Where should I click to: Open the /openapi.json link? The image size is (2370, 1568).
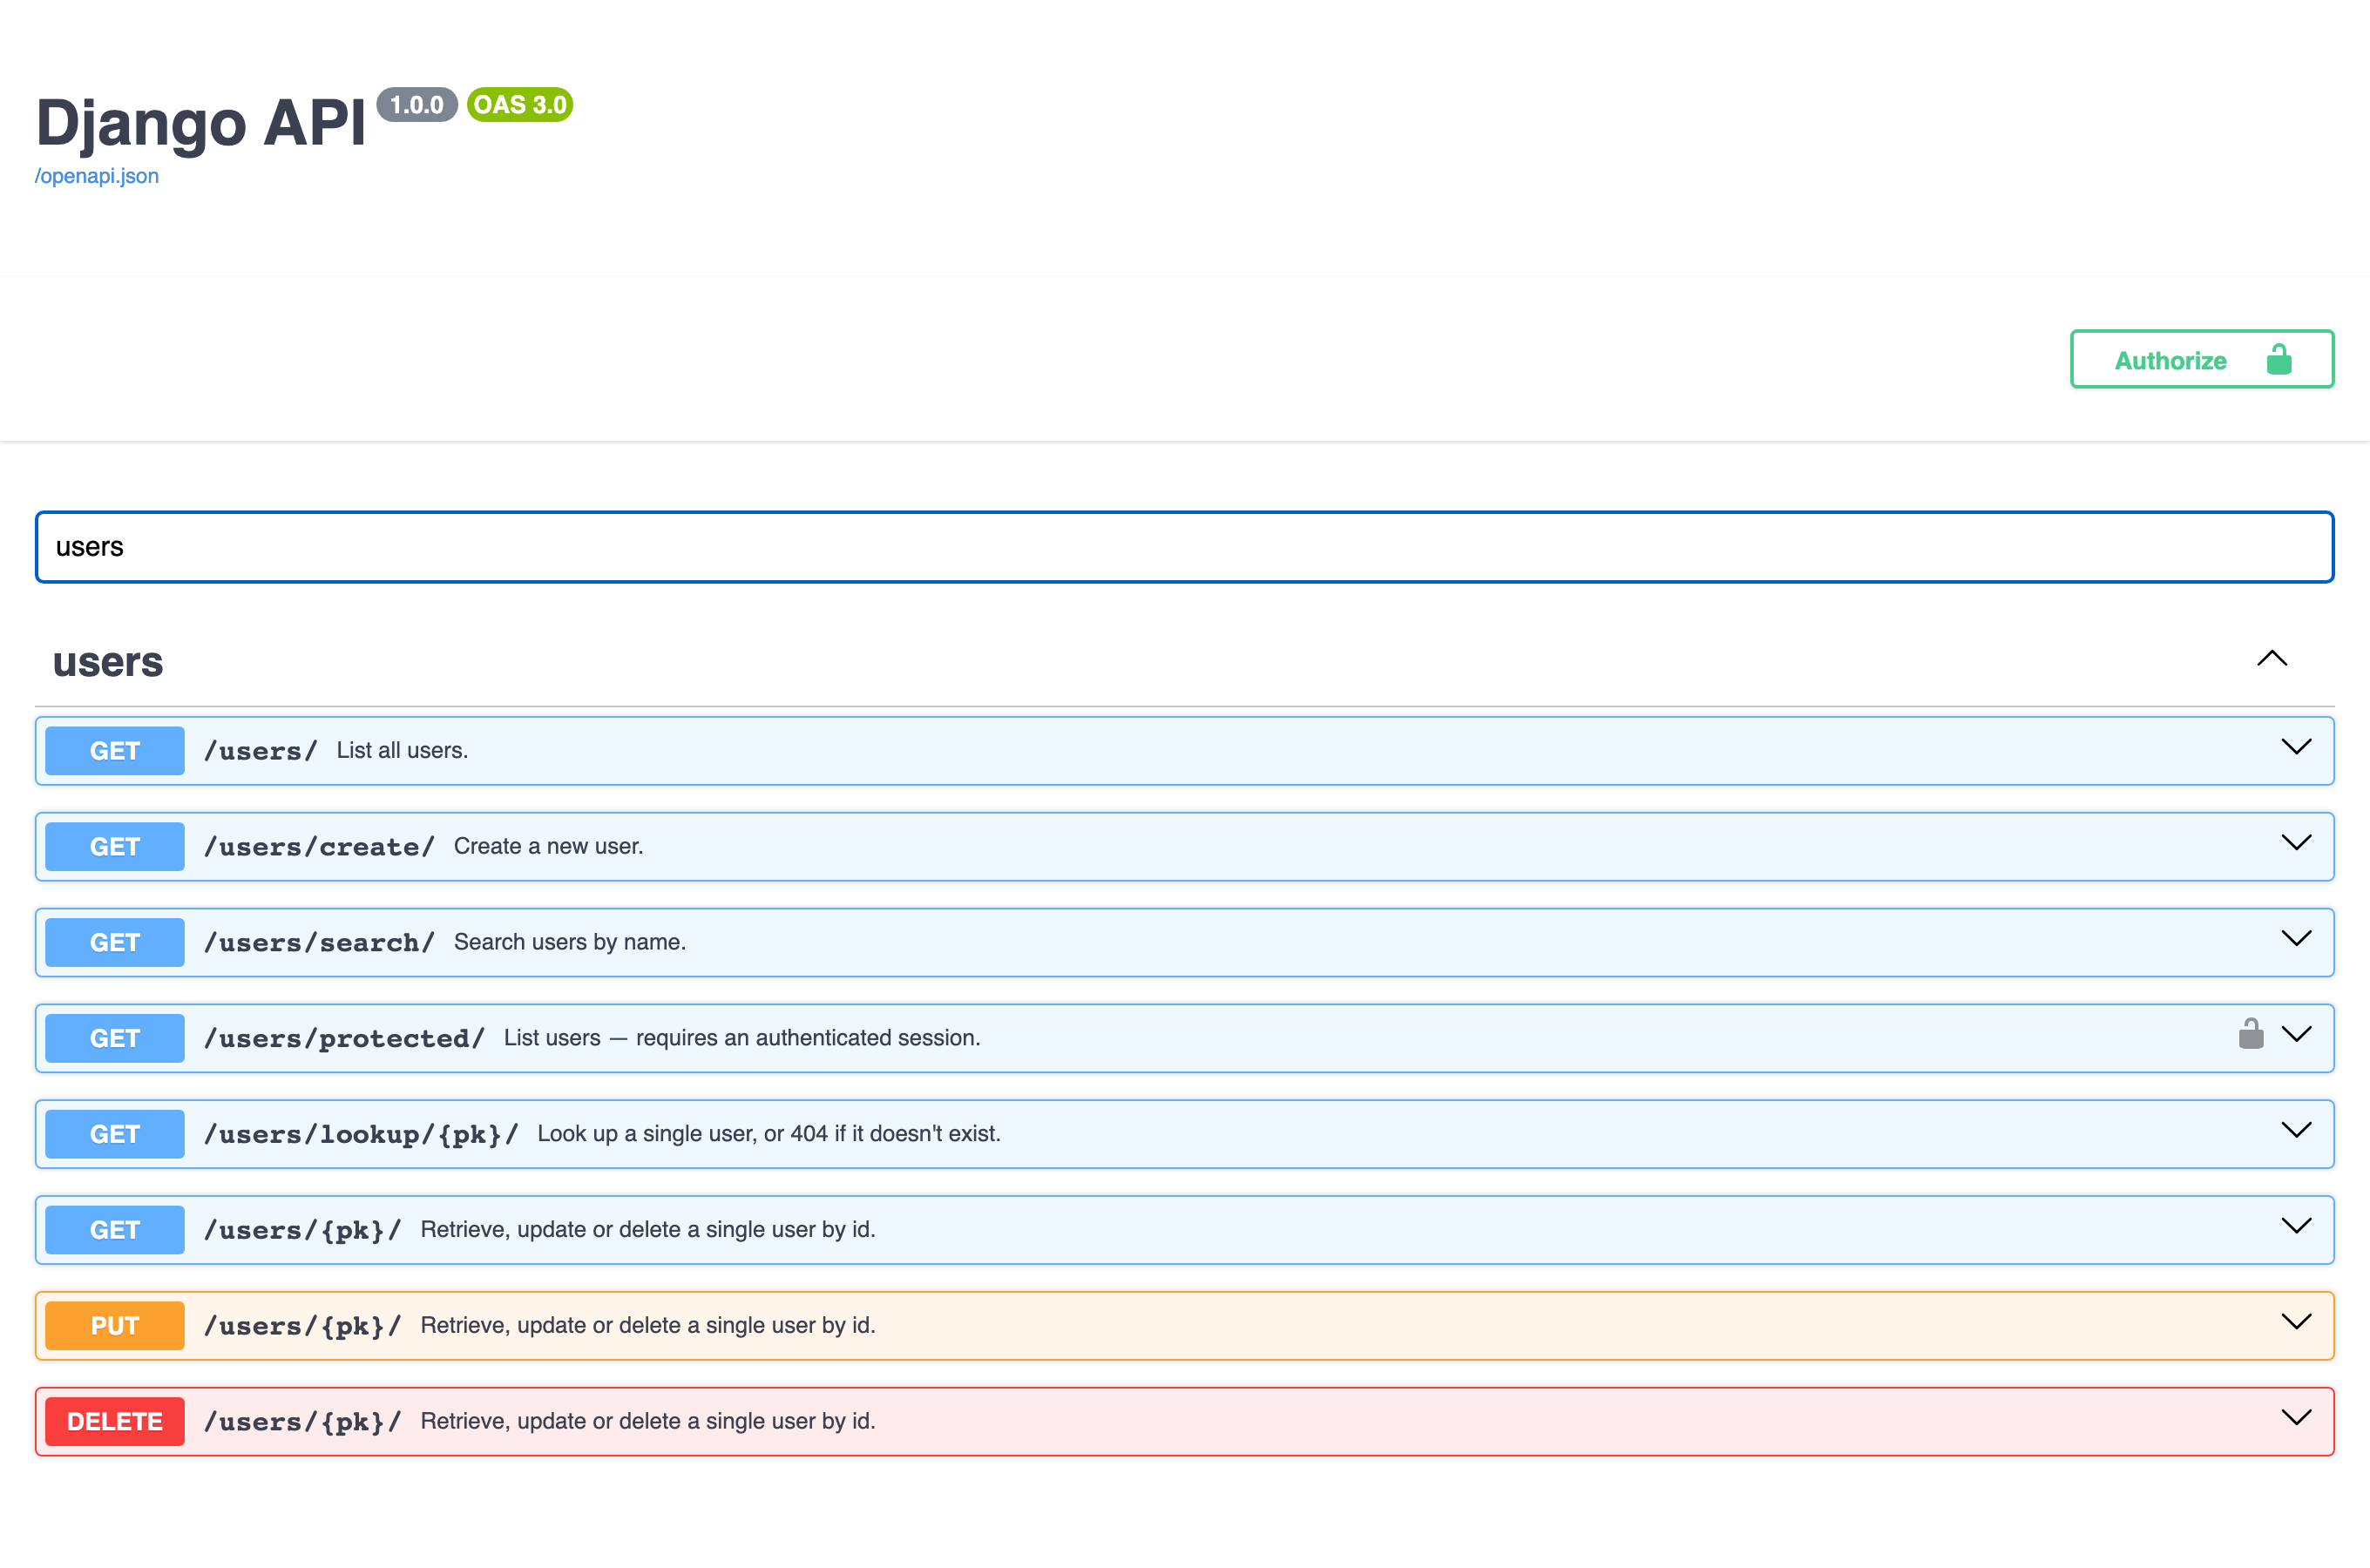click(x=97, y=176)
